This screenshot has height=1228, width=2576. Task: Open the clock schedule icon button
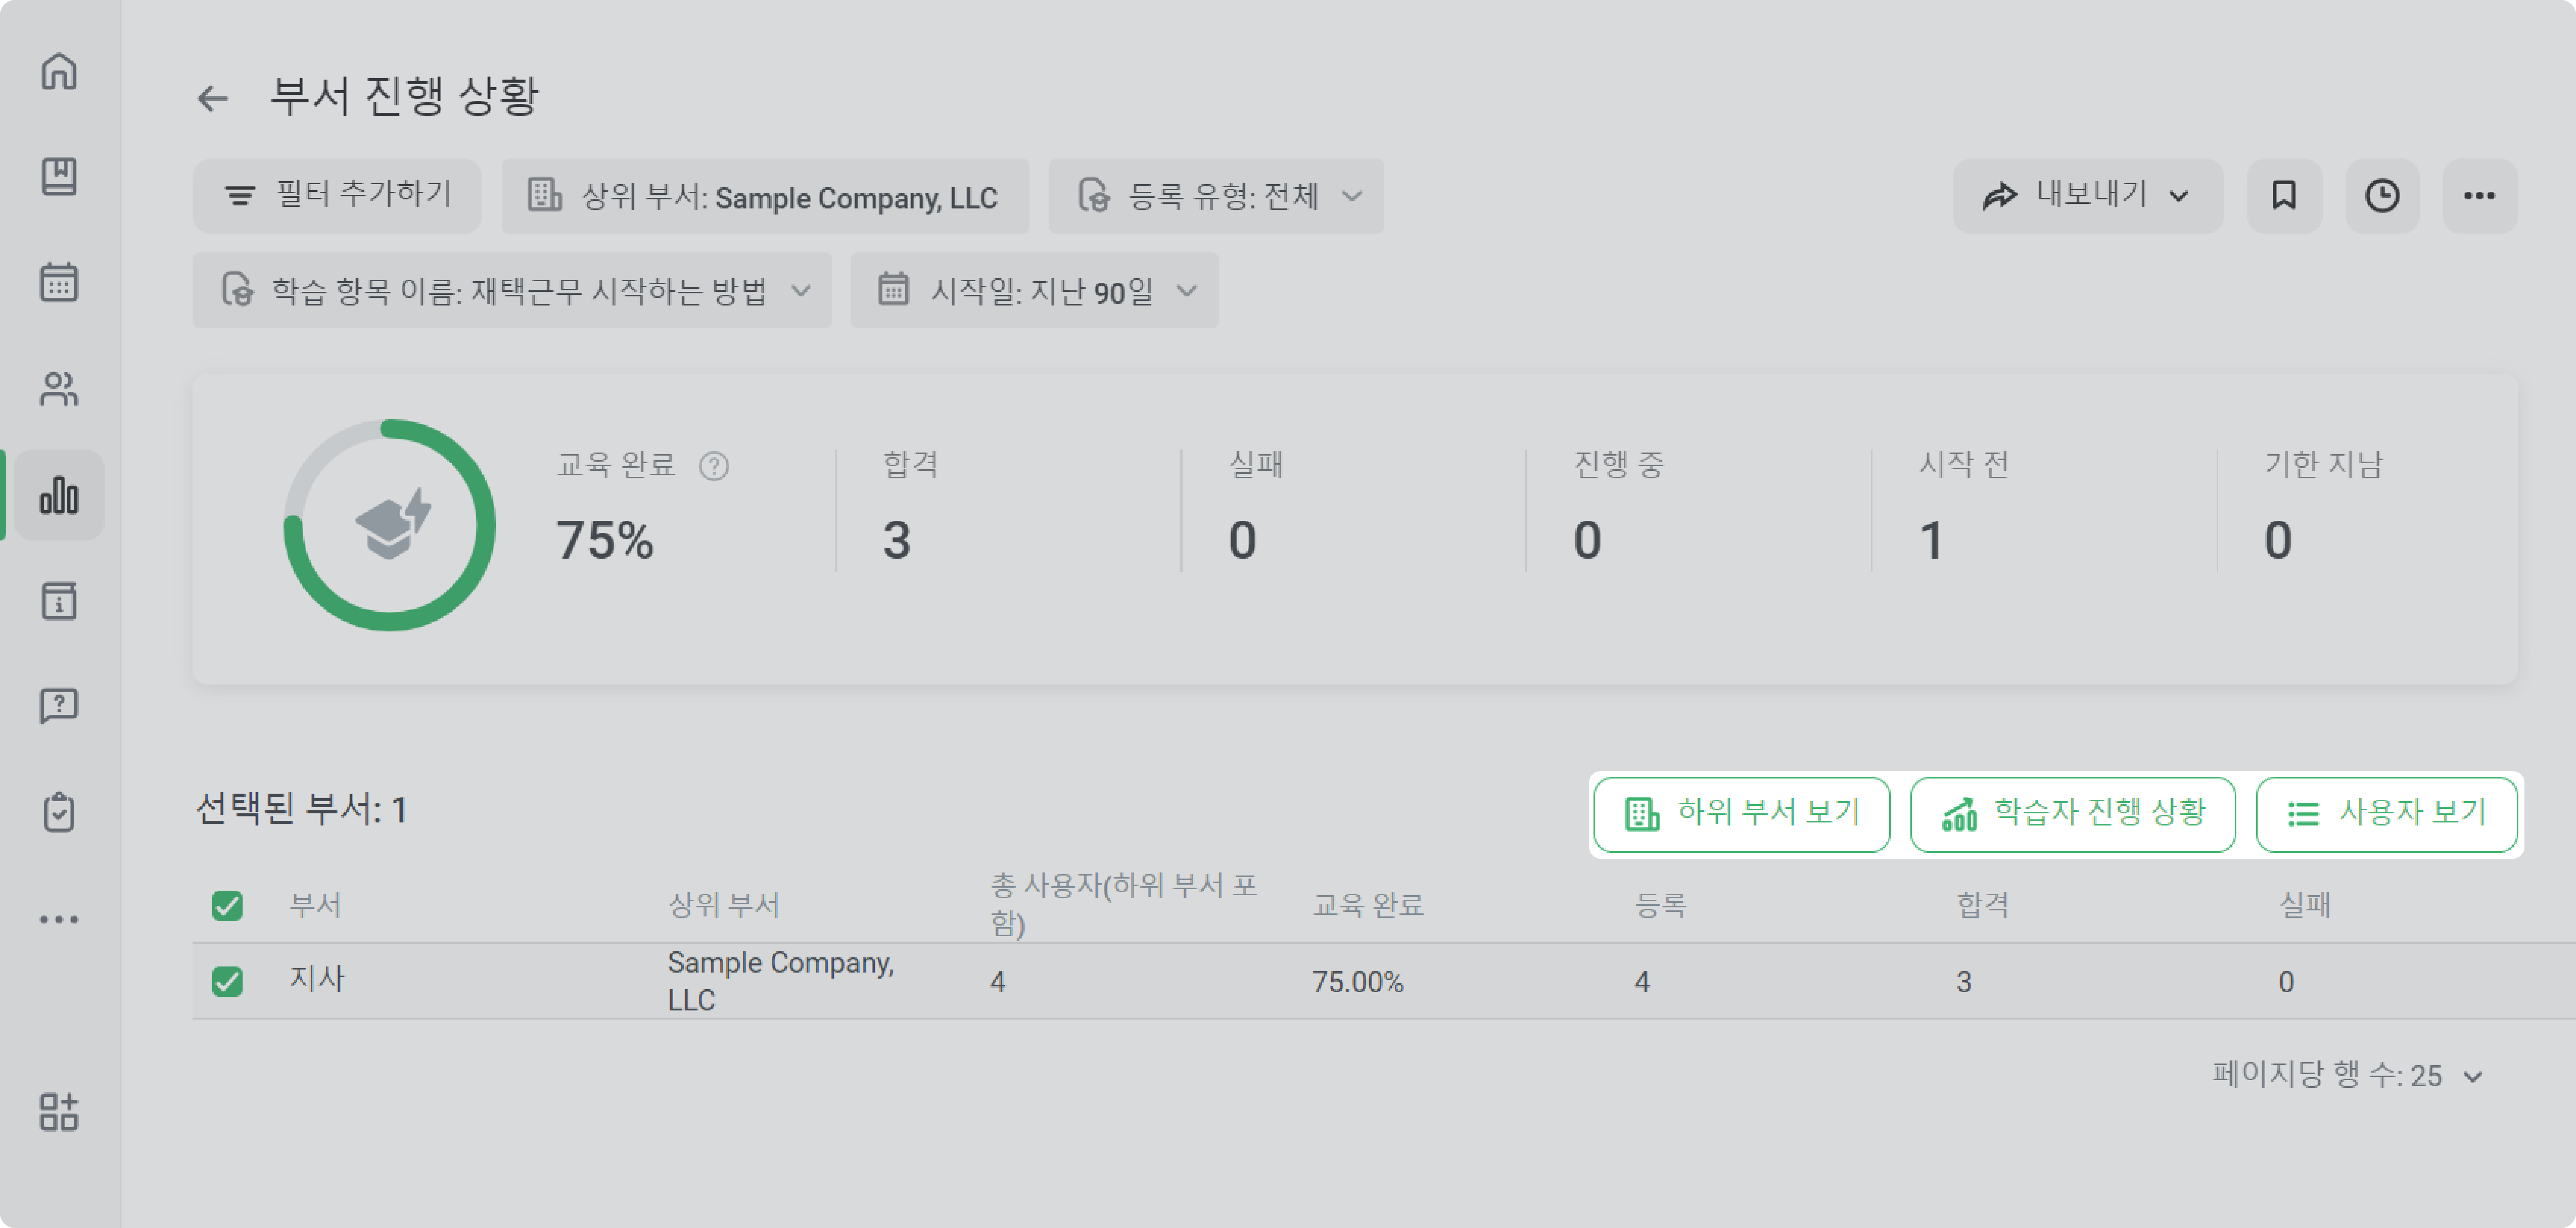pyautogui.click(x=2382, y=196)
